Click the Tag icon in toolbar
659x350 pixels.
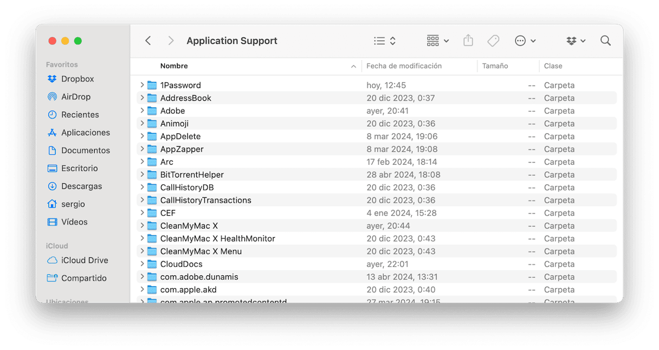point(493,41)
